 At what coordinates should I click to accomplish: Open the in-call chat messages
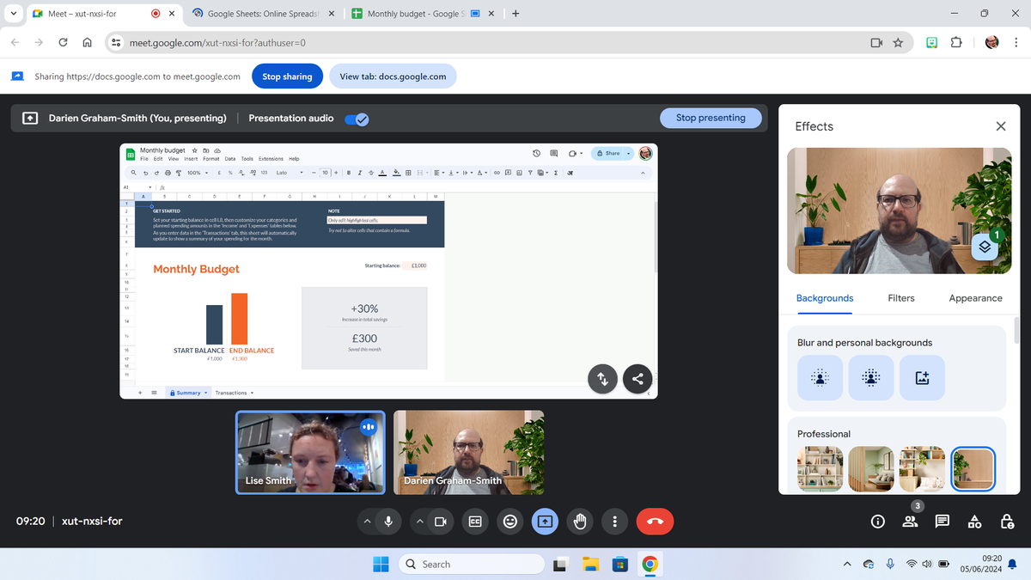(x=942, y=521)
